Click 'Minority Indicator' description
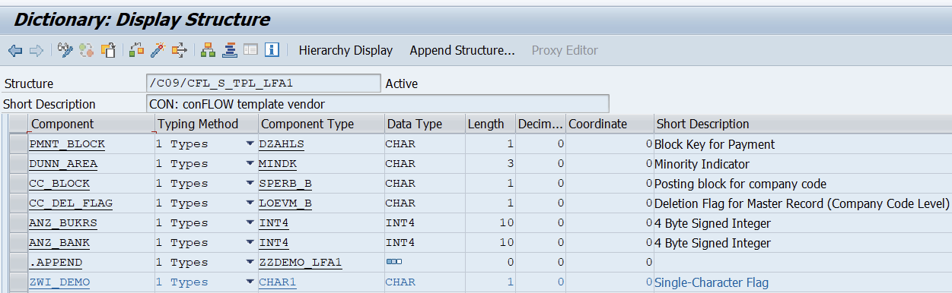This screenshot has height=293, width=952. [702, 164]
